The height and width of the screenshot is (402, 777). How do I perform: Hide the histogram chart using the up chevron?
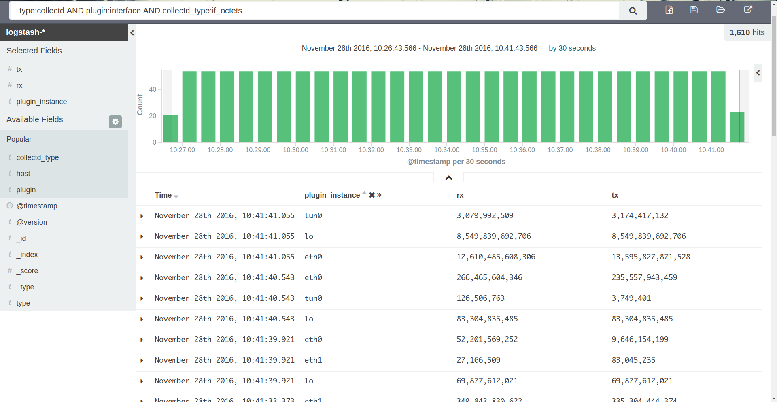coord(448,178)
